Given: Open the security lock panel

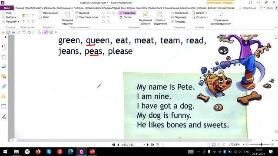Looking at the screenshot, I should [3, 96].
